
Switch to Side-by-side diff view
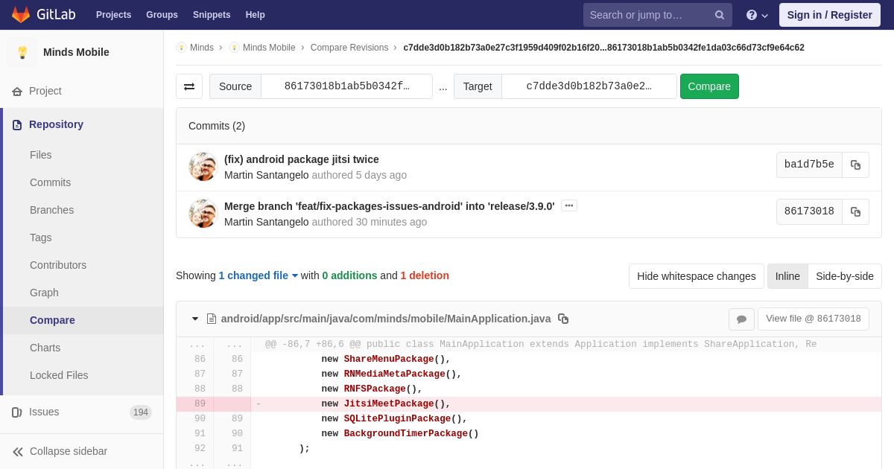(844, 276)
